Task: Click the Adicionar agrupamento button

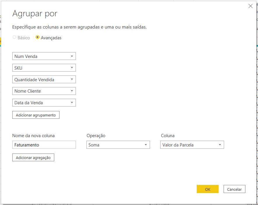Action: pos(36,115)
